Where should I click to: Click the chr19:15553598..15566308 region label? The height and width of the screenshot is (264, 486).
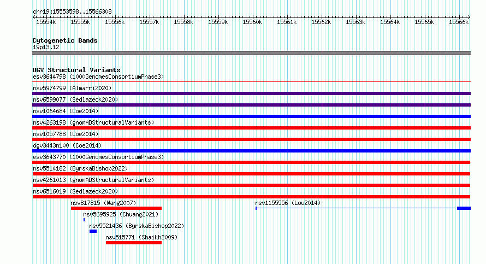pyautogui.click(x=72, y=12)
